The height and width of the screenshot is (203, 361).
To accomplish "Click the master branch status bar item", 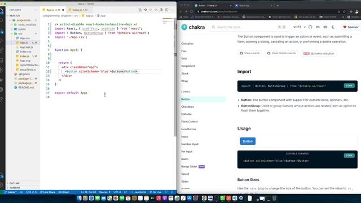I will [x=11, y=192].
